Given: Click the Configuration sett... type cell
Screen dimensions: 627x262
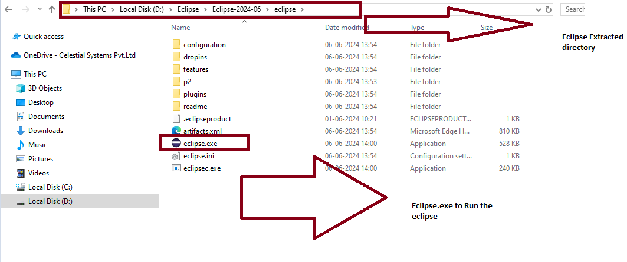Looking at the screenshot, I should (440, 156).
